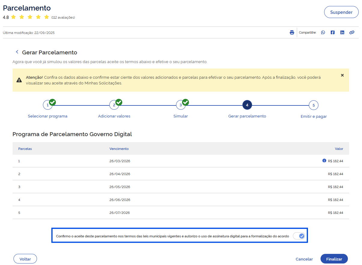Click the Parcelas column header
Viewport: 362px width, 265px height.
[x=25, y=149]
